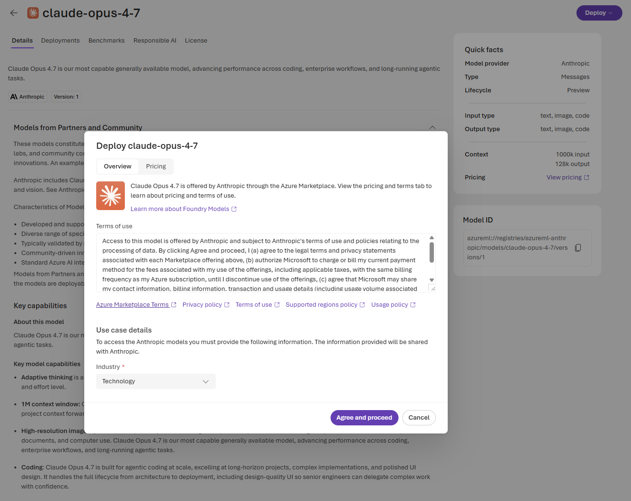Select the Overview tab in deploy dialog
This screenshot has height=501, width=631.
(118, 167)
